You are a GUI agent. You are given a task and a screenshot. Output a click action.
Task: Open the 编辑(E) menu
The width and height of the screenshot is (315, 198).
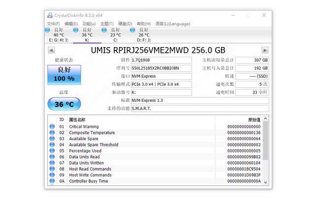point(71,24)
